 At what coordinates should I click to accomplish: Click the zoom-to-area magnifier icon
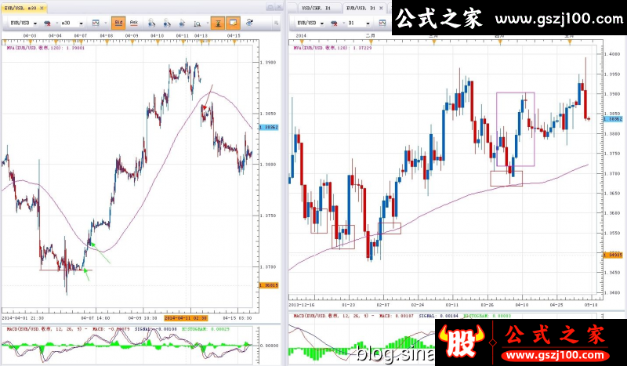[198, 24]
